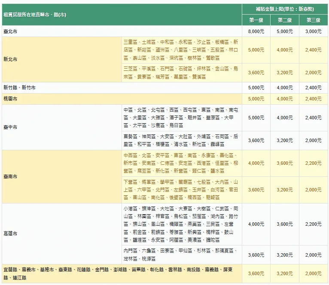This screenshot has width=329, height=285.
Task: Click the 高雄市 district list starting with 內門區
Action: (180, 255)
